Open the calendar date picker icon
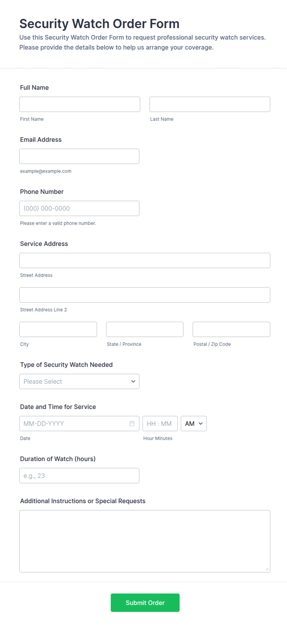Image resolution: width=287 pixels, height=627 pixels. point(132,424)
